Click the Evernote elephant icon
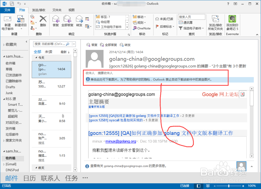The height and width of the screenshot is (189, 261). (232, 18)
